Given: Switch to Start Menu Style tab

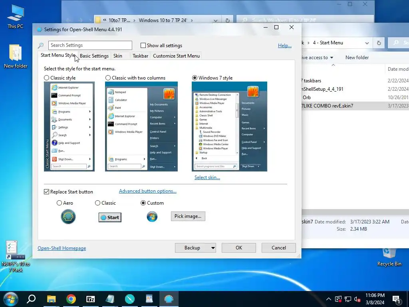Looking at the screenshot, I should [x=58, y=55].
